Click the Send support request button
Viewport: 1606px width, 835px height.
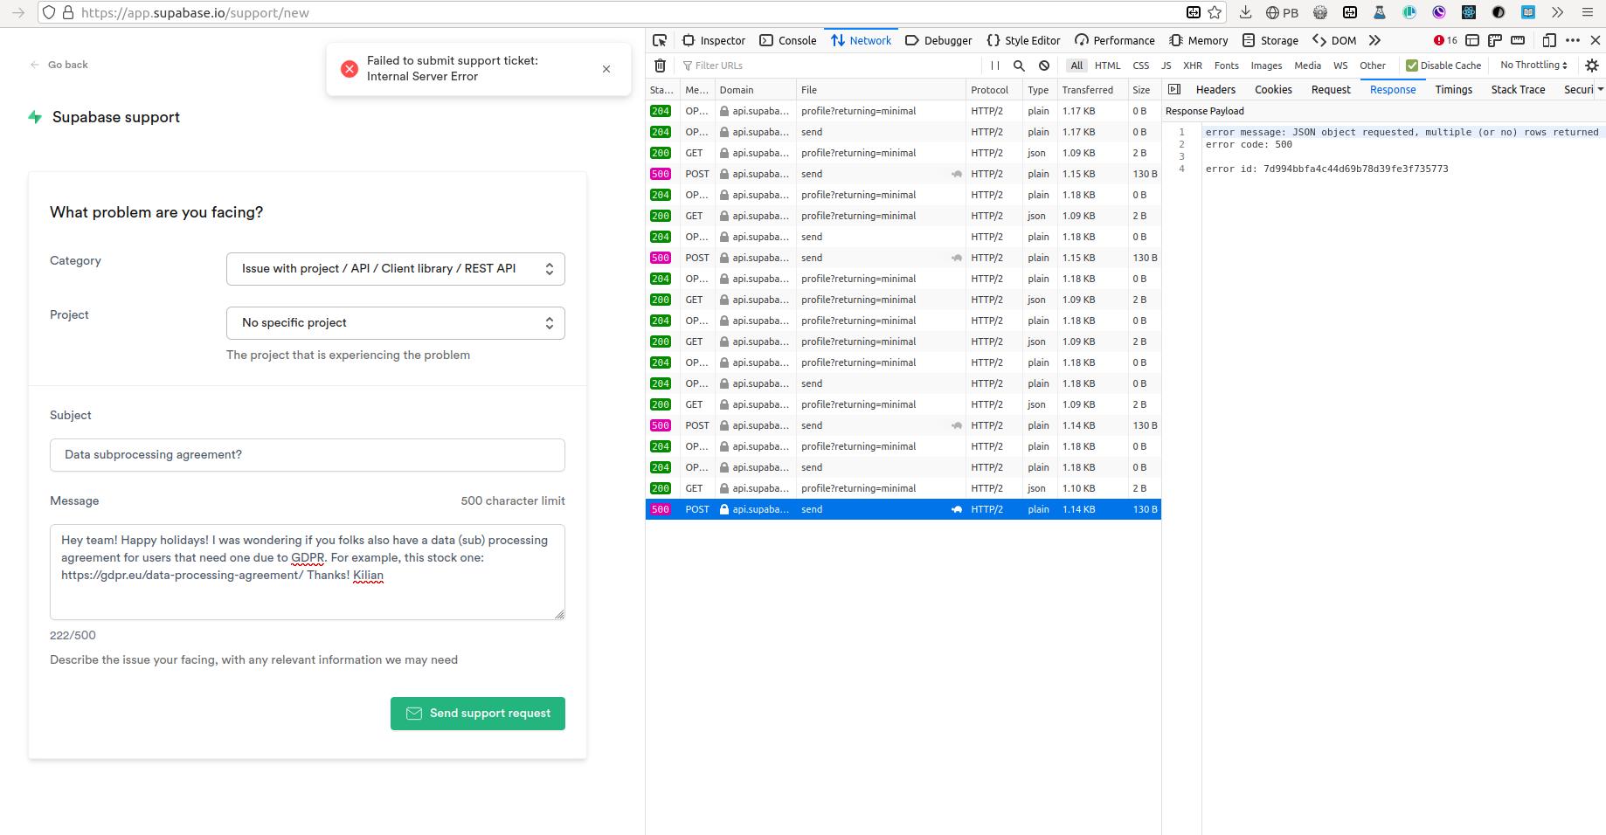click(478, 714)
